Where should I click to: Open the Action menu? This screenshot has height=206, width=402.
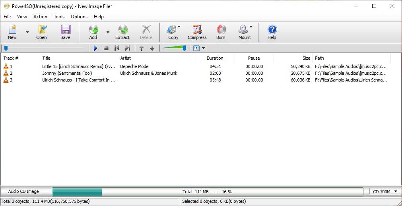pyautogui.click(x=40, y=17)
